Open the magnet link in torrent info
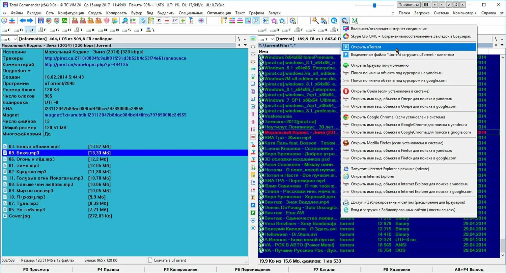The image size is (506, 273). pyautogui.click(x=115, y=115)
